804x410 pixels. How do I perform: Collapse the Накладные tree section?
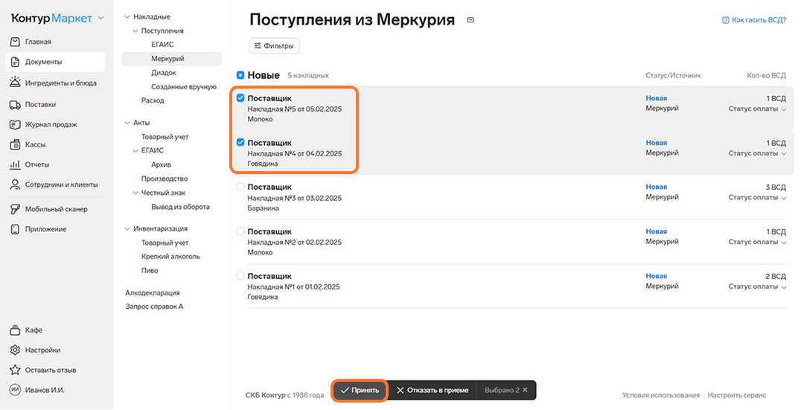[x=128, y=17]
